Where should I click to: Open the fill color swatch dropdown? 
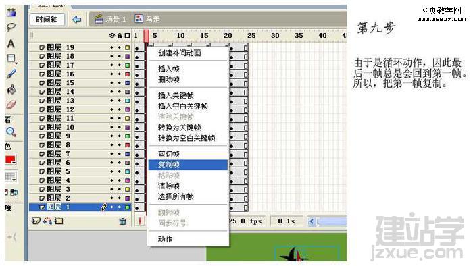[11, 160]
